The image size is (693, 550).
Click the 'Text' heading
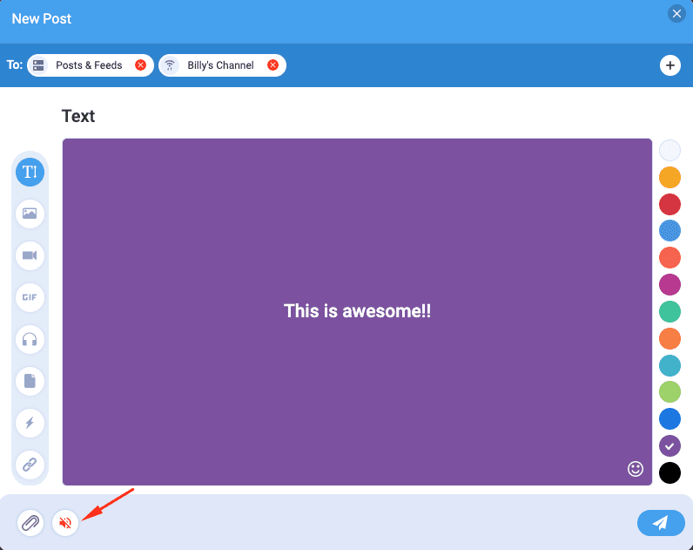pos(78,116)
